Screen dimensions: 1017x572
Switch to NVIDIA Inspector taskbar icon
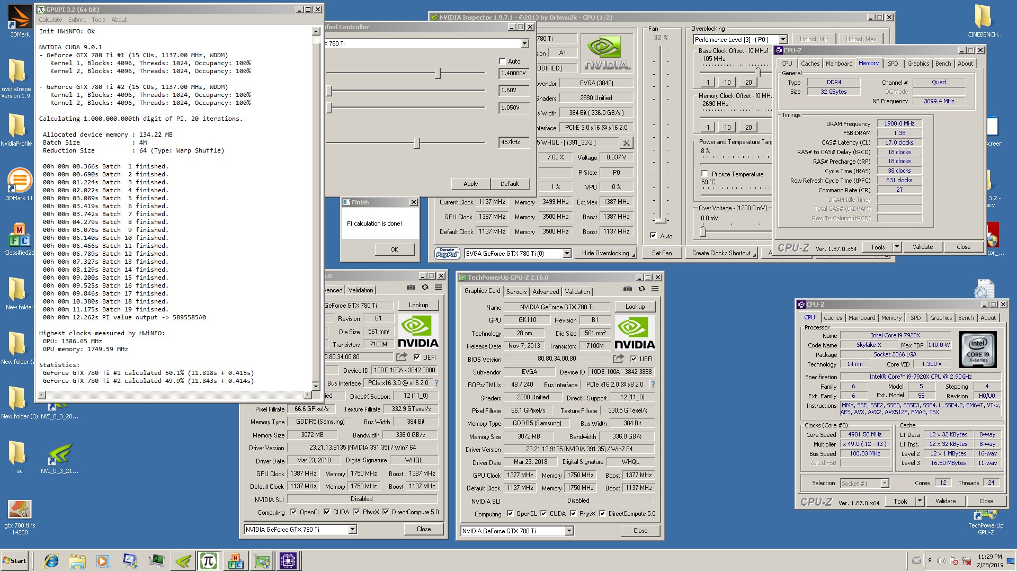point(183,561)
